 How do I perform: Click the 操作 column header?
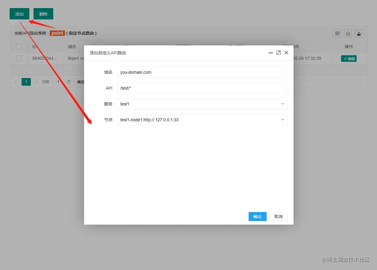pos(349,47)
